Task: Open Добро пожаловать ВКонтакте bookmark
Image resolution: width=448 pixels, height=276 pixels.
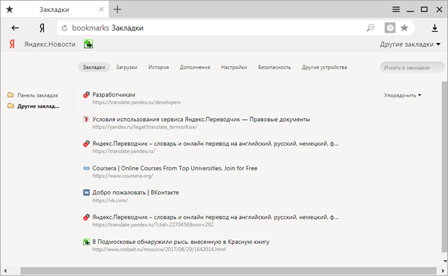Action: [136, 193]
